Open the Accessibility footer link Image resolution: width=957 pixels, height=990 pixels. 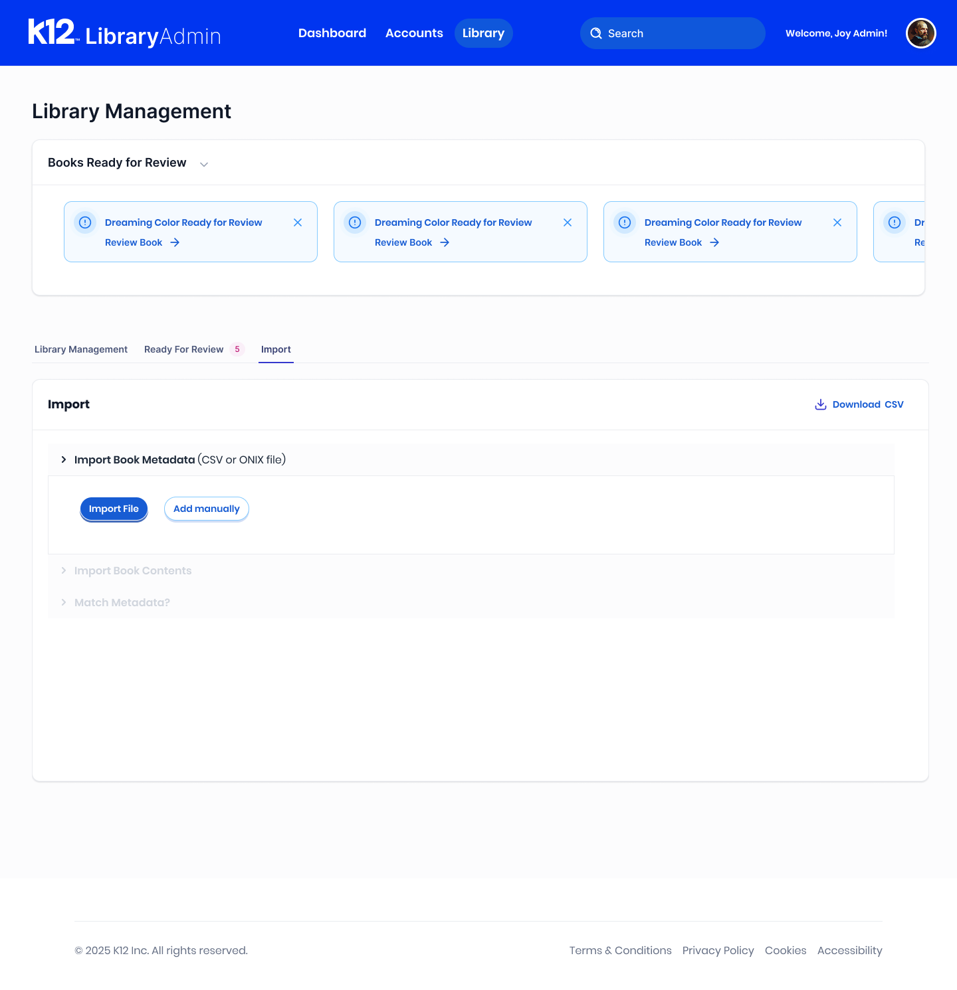(850, 950)
